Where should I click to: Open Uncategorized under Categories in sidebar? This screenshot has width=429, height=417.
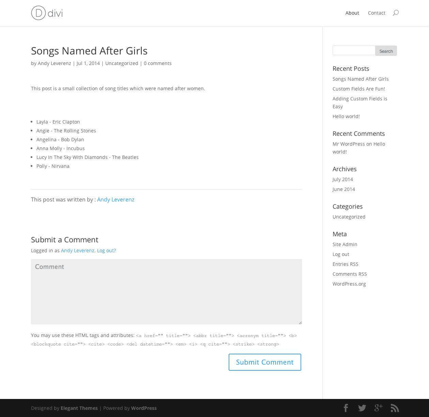tap(349, 217)
